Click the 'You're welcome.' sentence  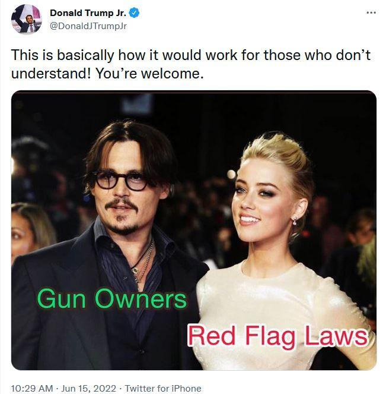[x=149, y=74]
